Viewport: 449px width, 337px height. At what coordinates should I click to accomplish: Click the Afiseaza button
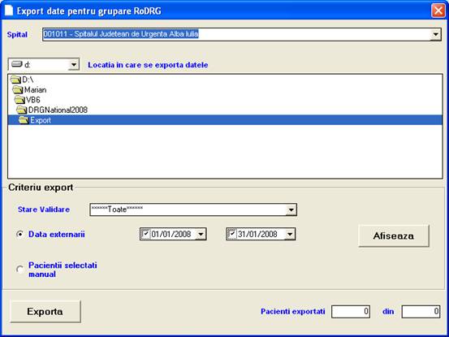[394, 236]
